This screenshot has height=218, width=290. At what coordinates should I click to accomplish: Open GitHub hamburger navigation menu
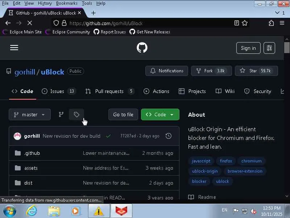tap(14, 48)
